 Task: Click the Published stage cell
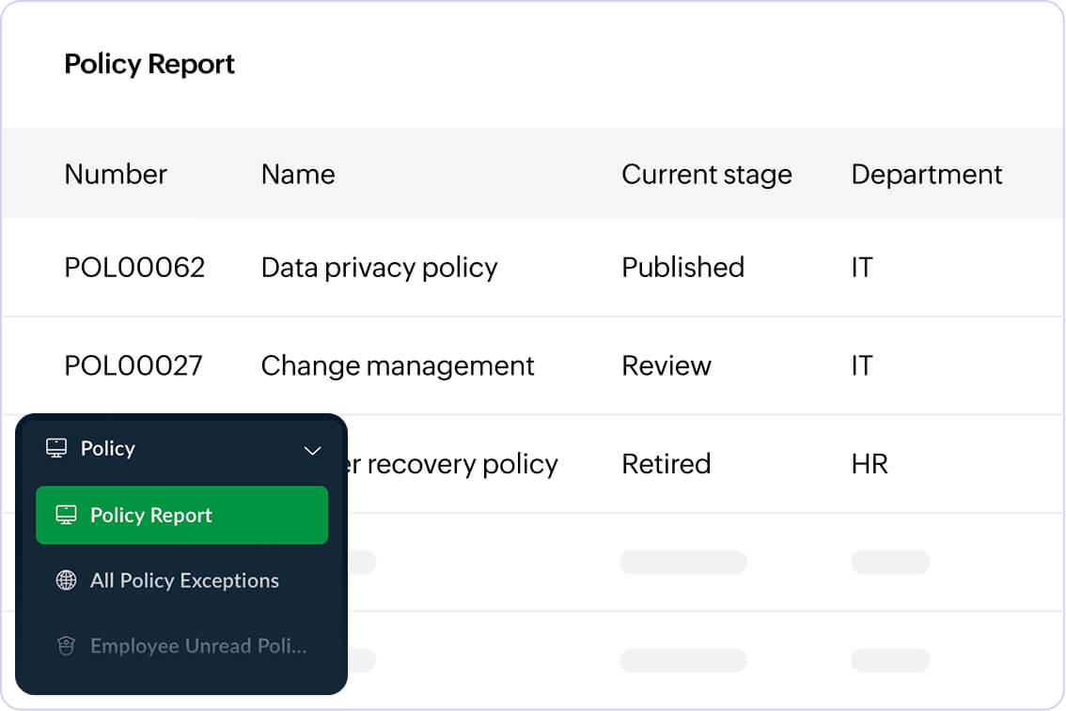[x=683, y=268]
